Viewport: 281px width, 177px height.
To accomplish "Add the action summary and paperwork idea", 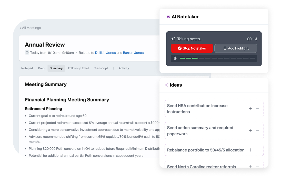I will coord(251,131).
